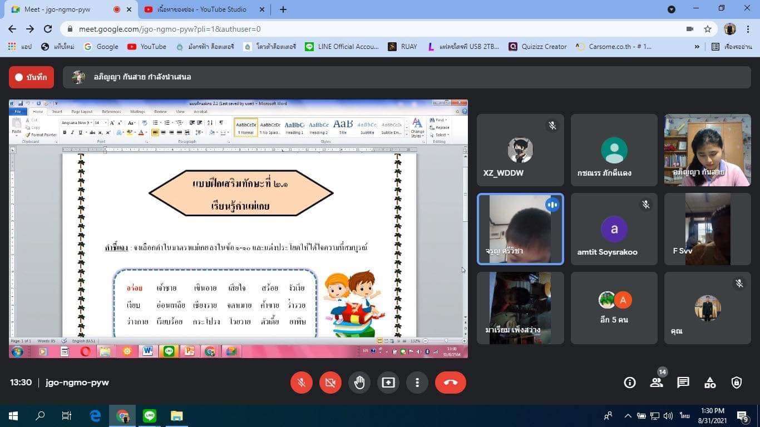The width and height of the screenshot is (760, 427).
Task: Show hidden system tray icons
Action: pos(628,416)
